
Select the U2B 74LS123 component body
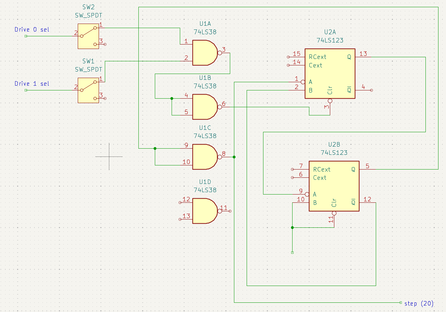(x=334, y=186)
